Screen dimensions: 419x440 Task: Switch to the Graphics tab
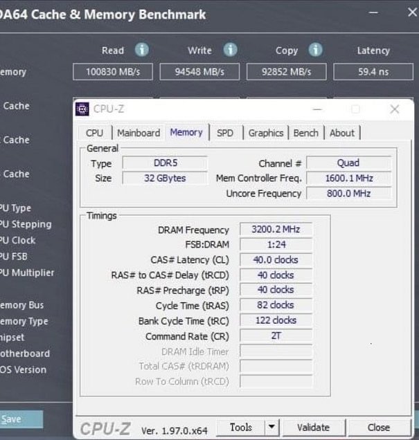click(266, 133)
